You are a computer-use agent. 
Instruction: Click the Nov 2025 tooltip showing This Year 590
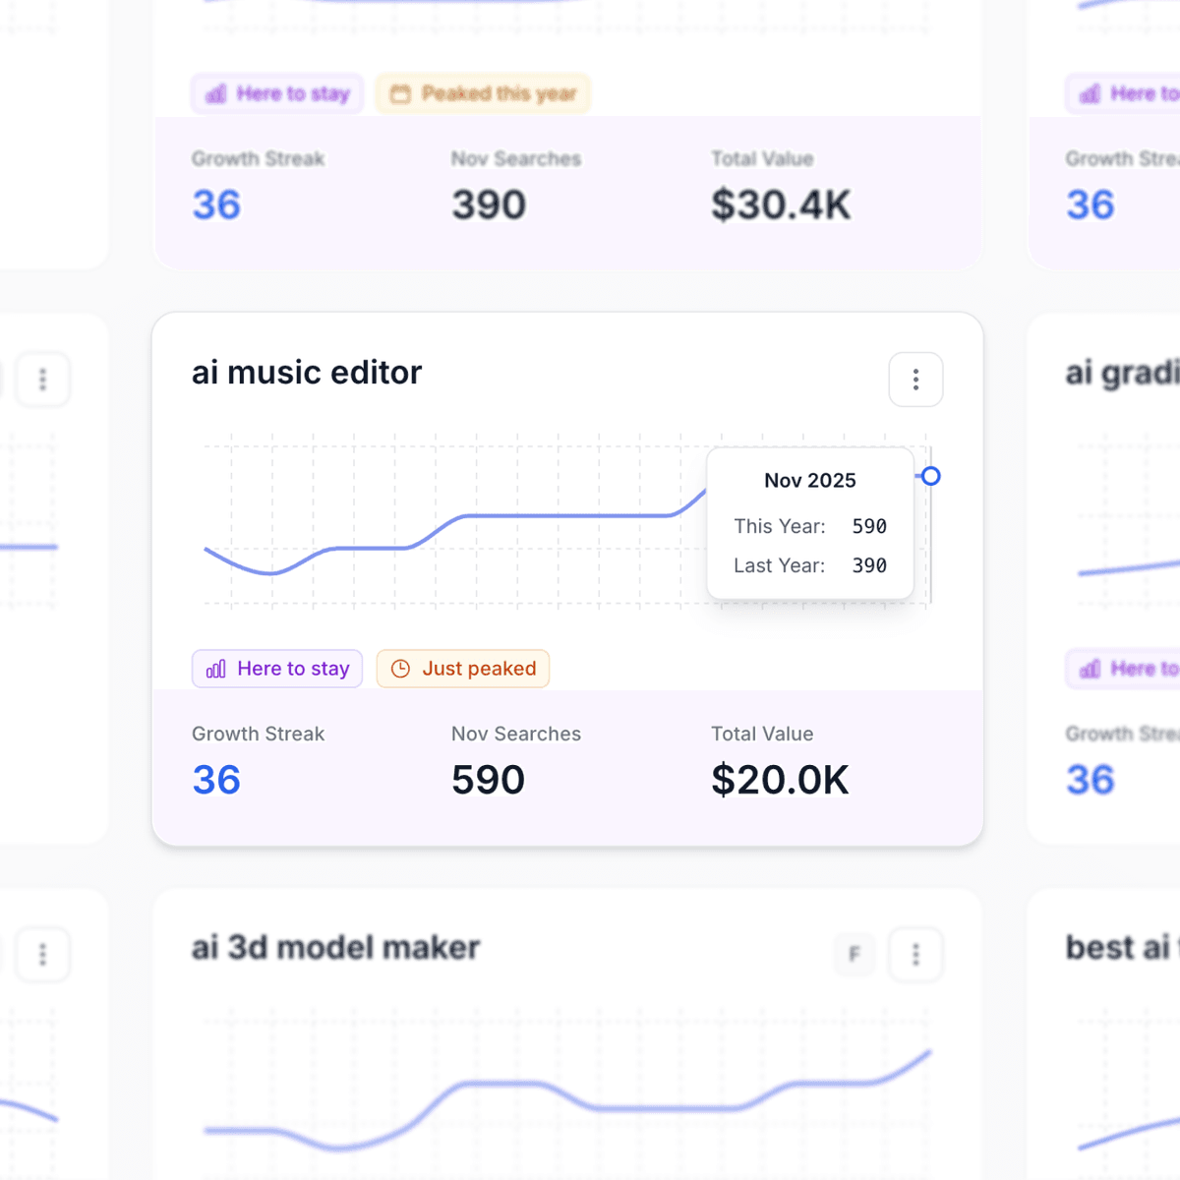pos(809,522)
